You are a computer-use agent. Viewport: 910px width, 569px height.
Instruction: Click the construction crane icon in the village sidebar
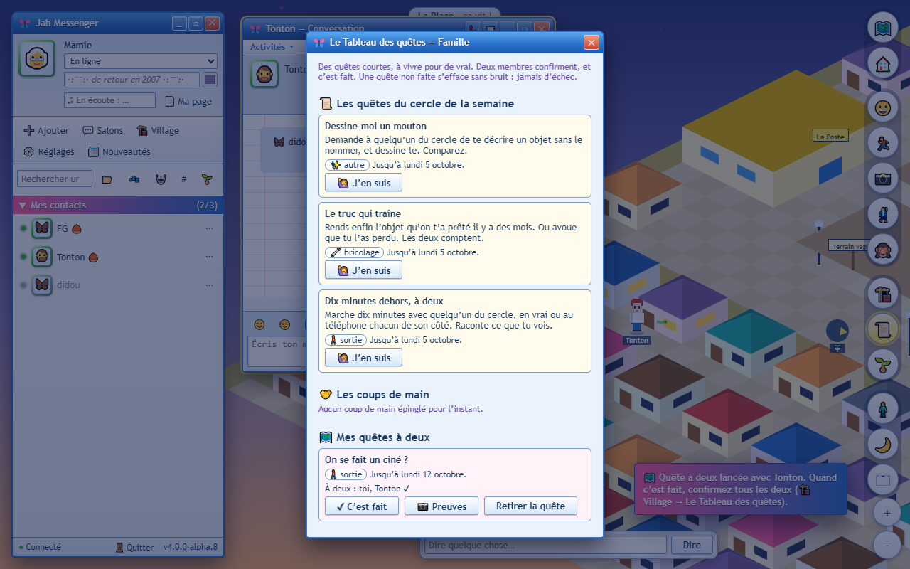tap(882, 294)
